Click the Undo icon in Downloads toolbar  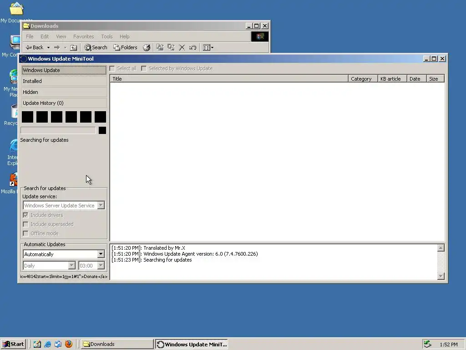[x=192, y=47]
